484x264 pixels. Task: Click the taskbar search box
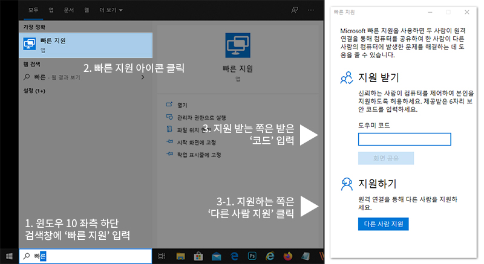(85, 256)
